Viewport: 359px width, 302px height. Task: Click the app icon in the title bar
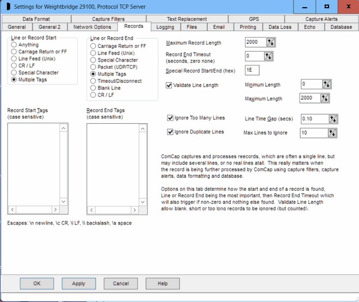(x=8, y=7)
